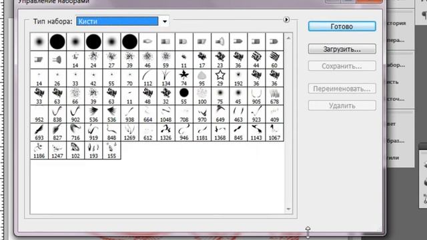Open the preset manager flyout menu arrow
This screenshot has width=427, height=240.
point(286,19)
